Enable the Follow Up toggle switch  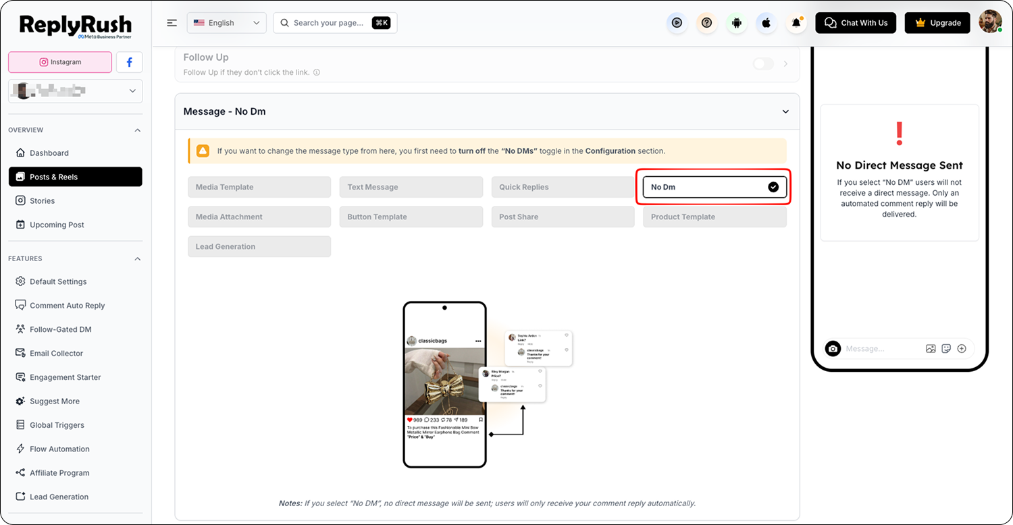(x=763, y=63)
